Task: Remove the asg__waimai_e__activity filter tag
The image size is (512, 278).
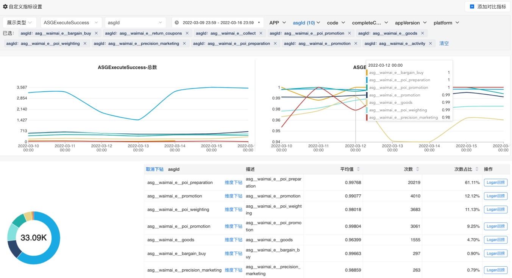Action: pyautogui.click(x=431, y=44)
